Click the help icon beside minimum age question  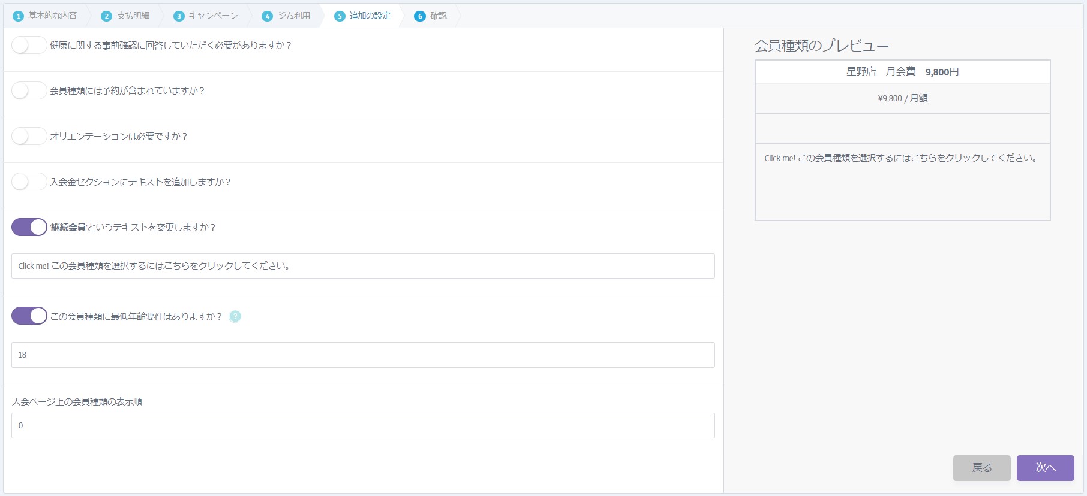[235, 316]
